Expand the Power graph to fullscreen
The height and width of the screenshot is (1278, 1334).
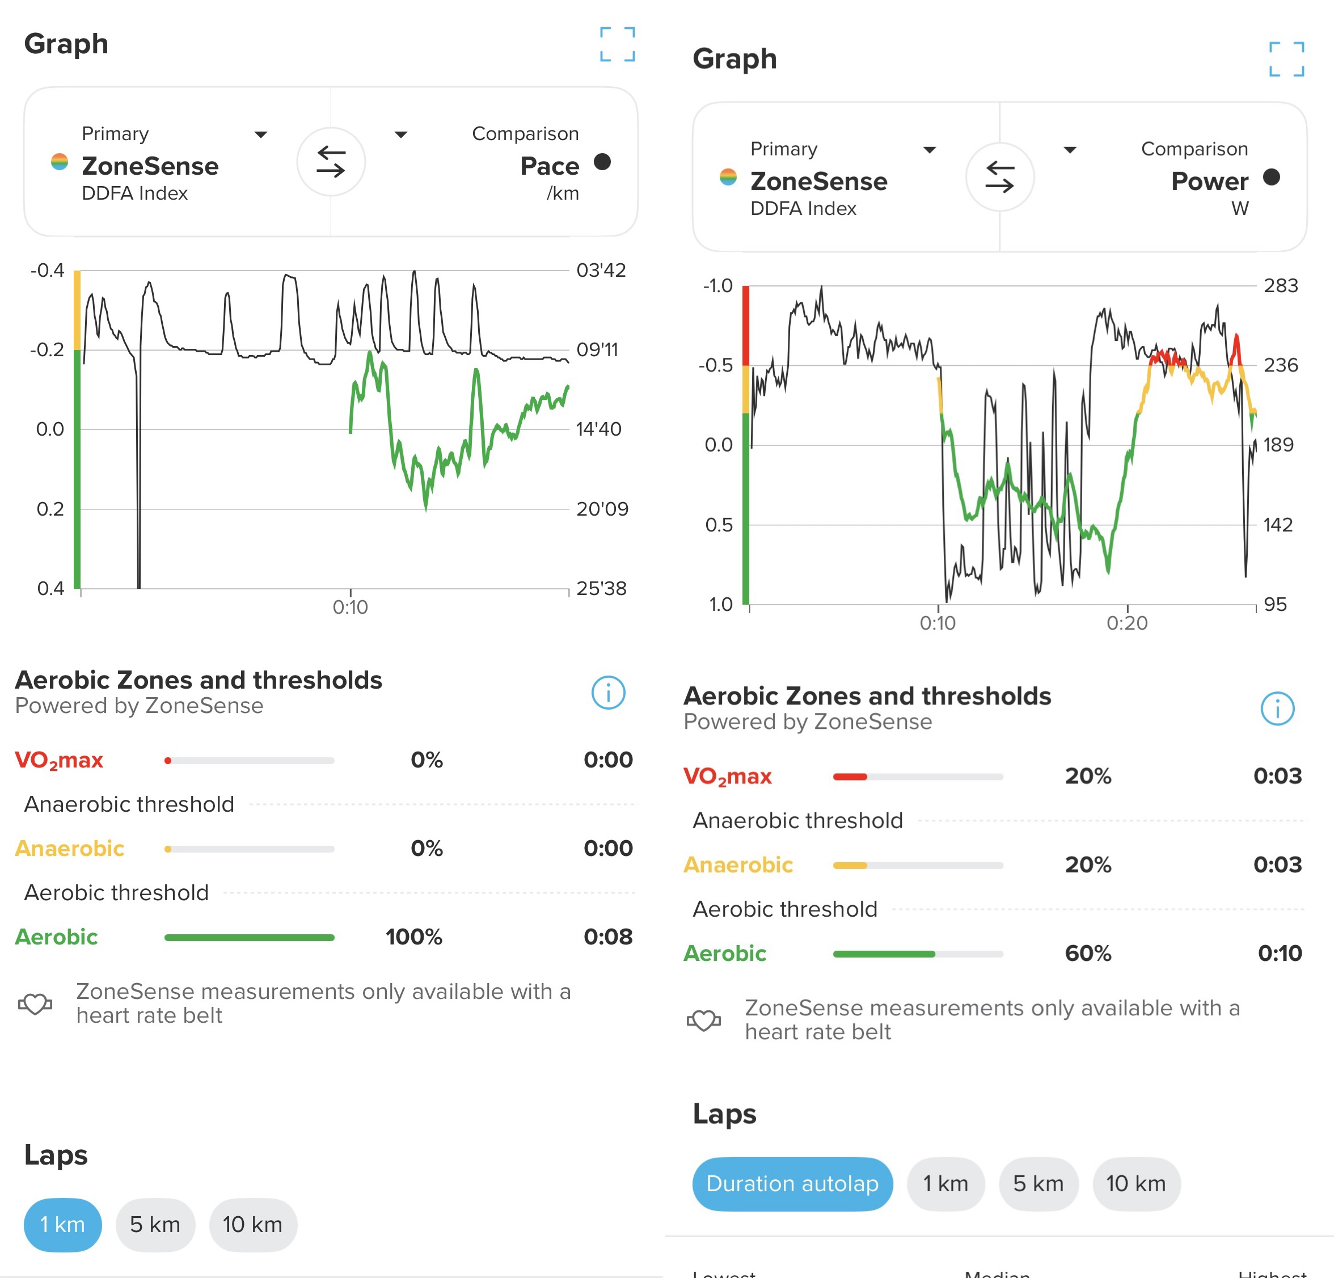[x=1286, y=59]
